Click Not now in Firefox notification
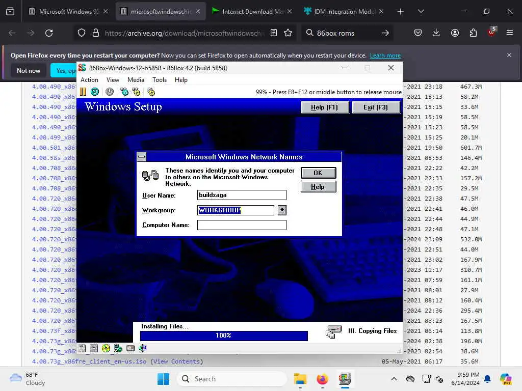 pos(29,70)
